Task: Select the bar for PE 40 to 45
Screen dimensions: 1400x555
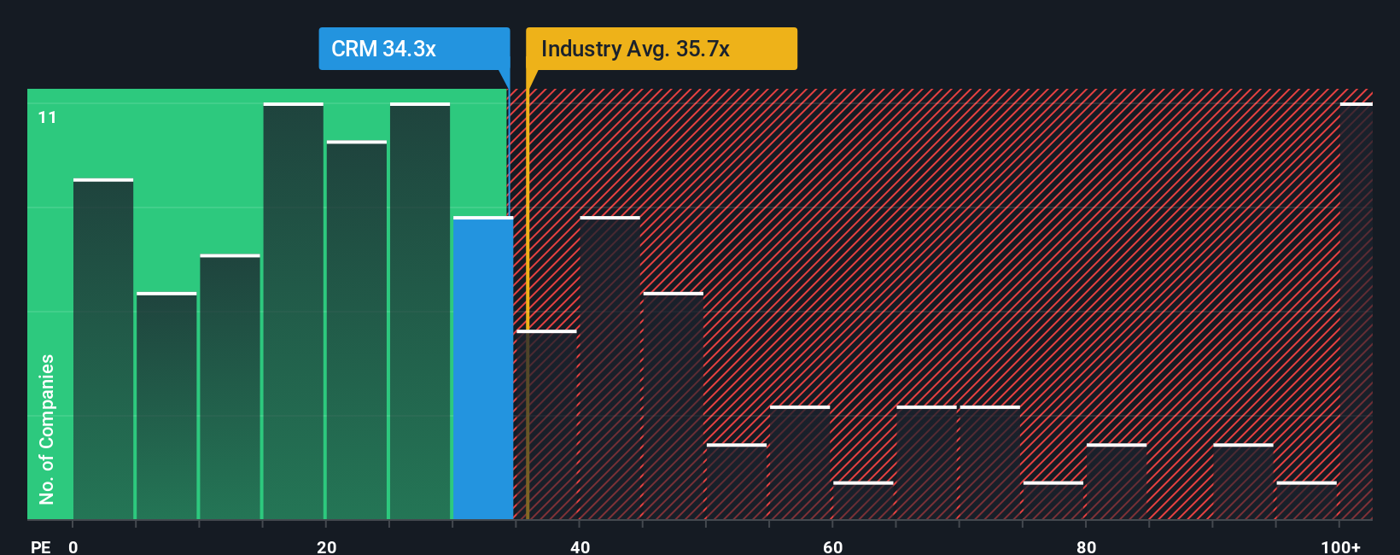Action: 610,368
